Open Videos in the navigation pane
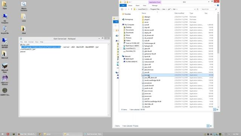The height and width of the screenshot is (136, 241). (128, 40)
